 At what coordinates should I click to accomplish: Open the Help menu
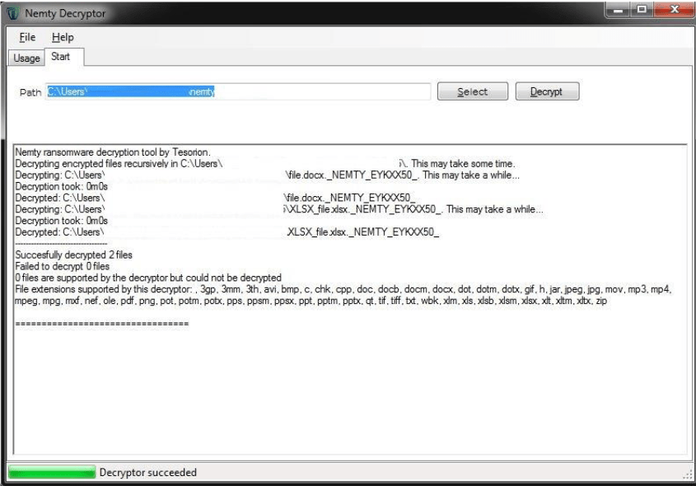click(63, 37)
